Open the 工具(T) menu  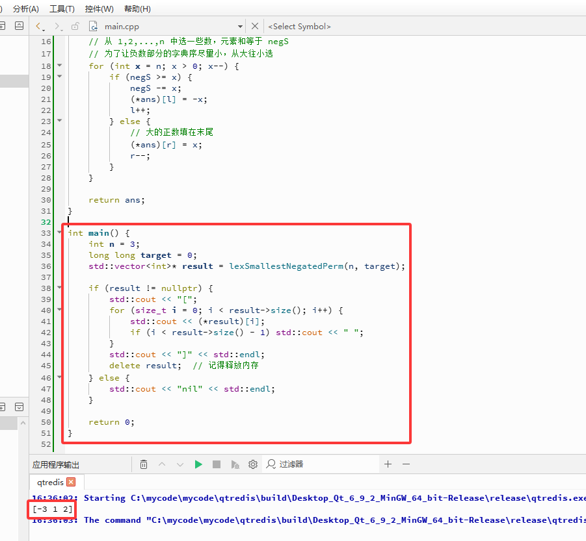[x=62, y=8]
